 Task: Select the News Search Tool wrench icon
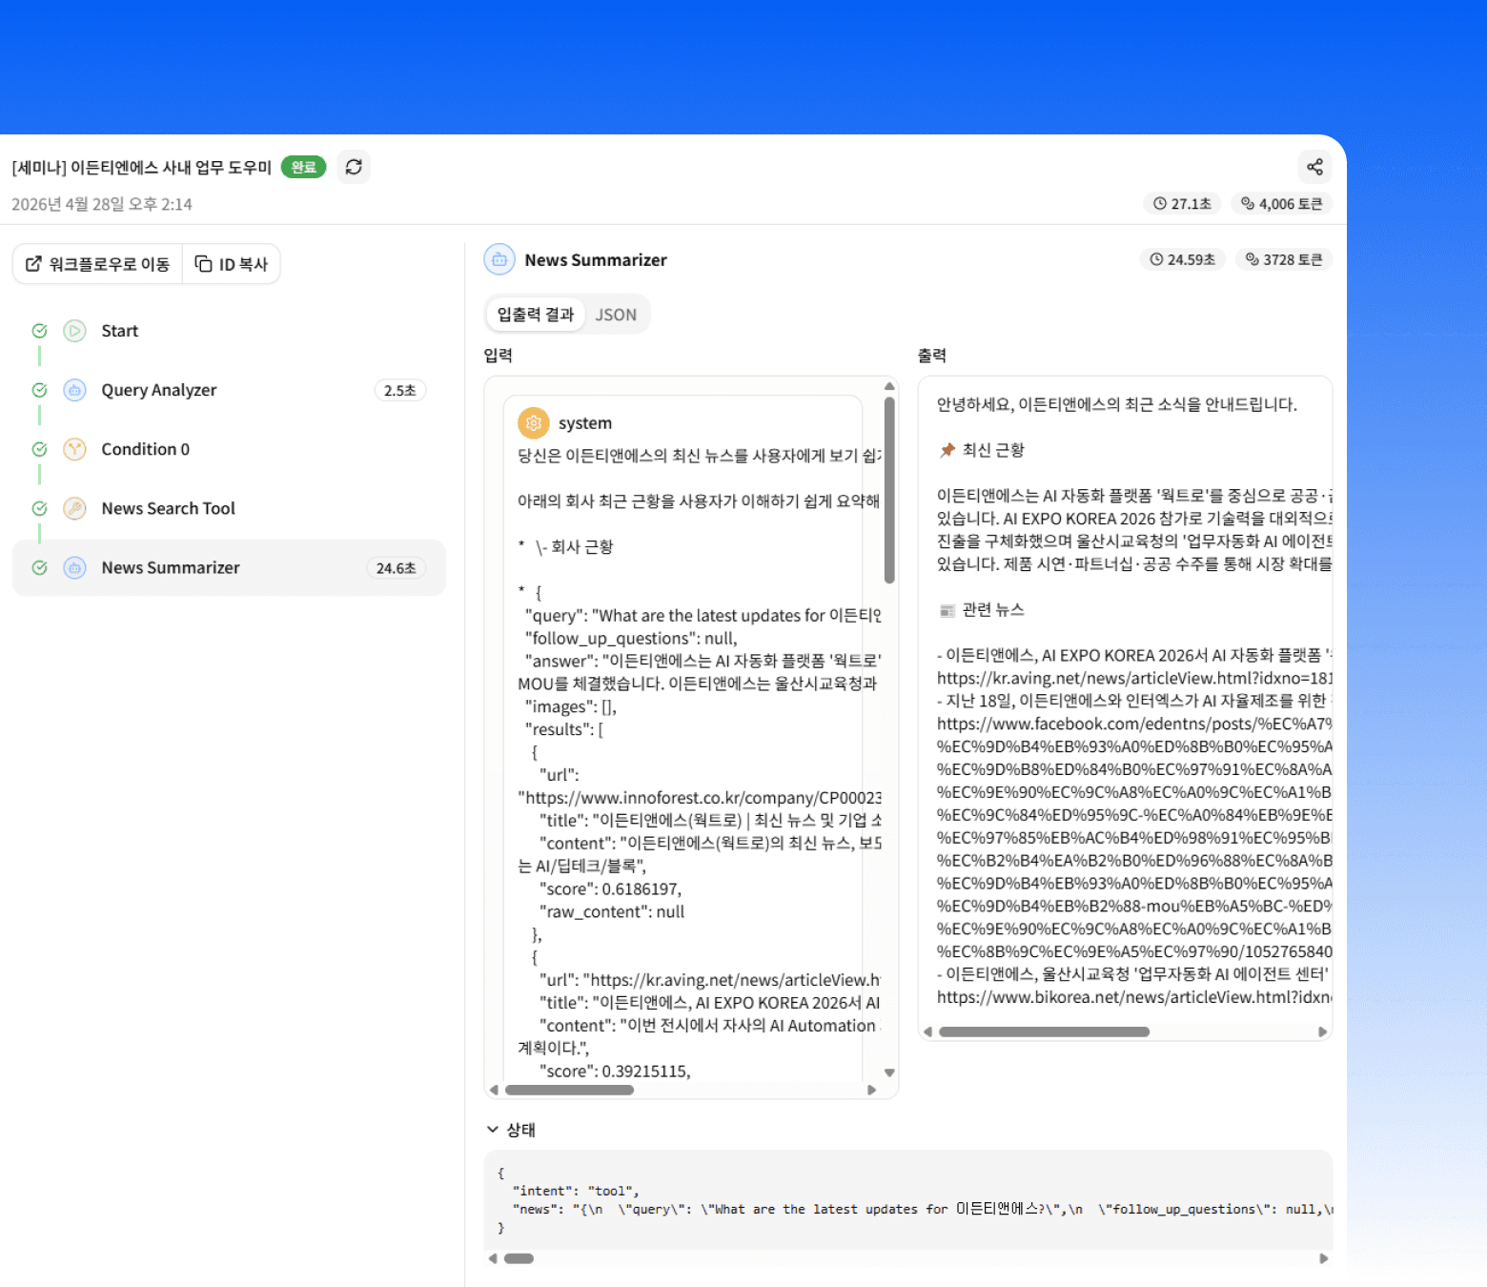[x=74, y=508]
